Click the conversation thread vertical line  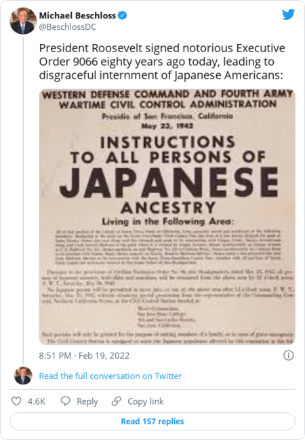[23, 201]
